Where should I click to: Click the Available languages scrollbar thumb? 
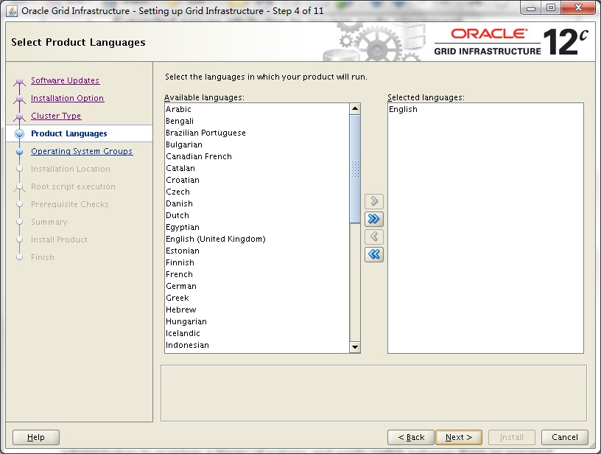[355, 169]
